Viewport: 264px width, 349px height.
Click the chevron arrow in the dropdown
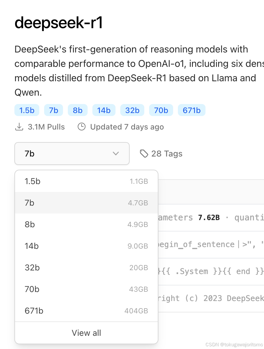pyautogui.click(x=115, y=154)
